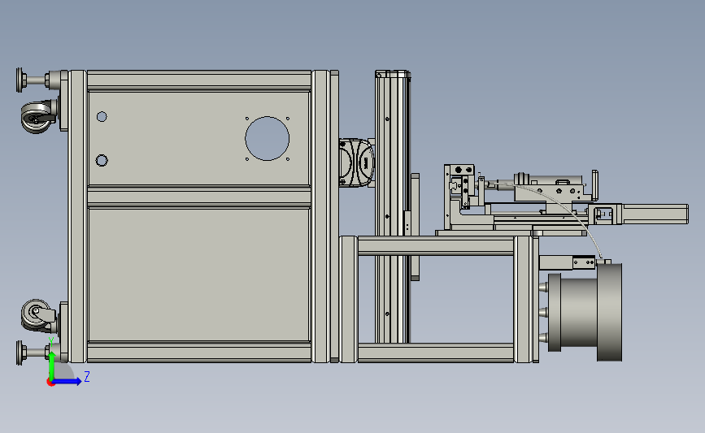The height and width of the screenshot is (433, 705).
Task: Click the red origin ball of the triad
Action: click(x=50, y=383)
